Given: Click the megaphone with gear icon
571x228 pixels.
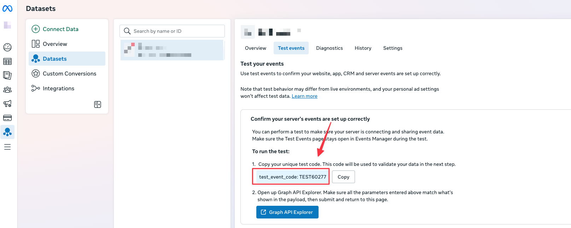Looking at the screenshot, I should tap(7, 104).
